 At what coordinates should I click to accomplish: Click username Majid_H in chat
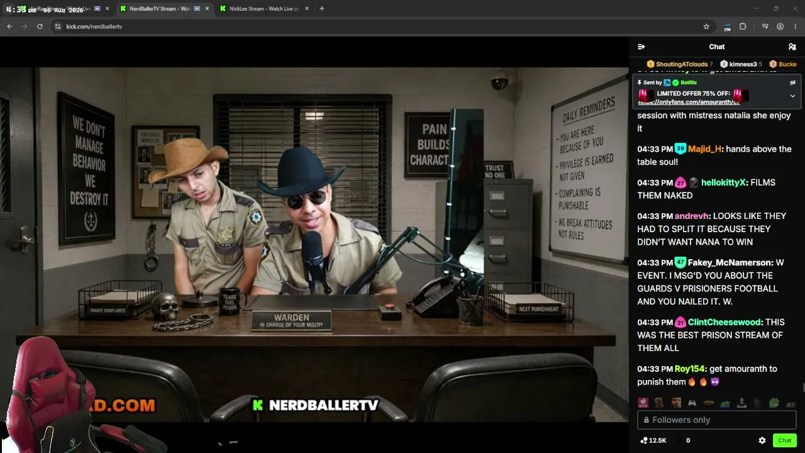[x=704, y=149]
